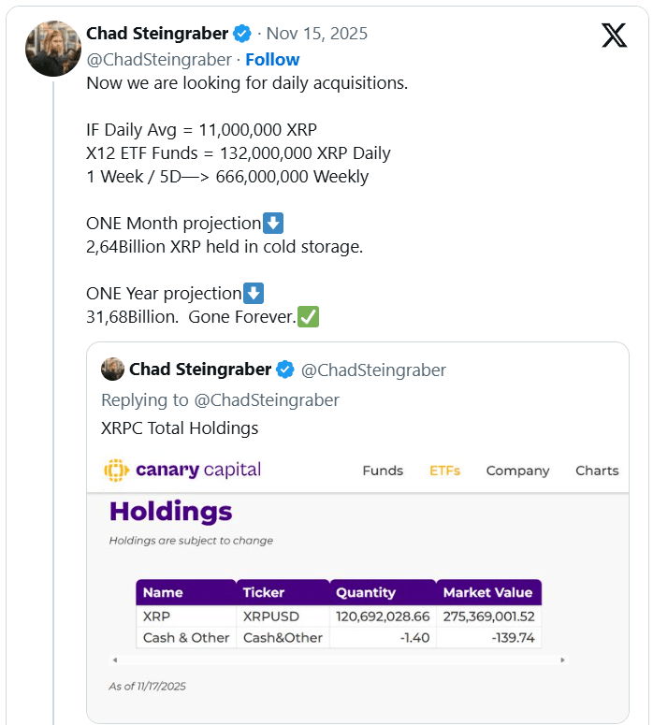The height and width of the screenshot is (725, 653).
Task: Click the small avatar in quoted tweet
Action: (x=112, y=369)
